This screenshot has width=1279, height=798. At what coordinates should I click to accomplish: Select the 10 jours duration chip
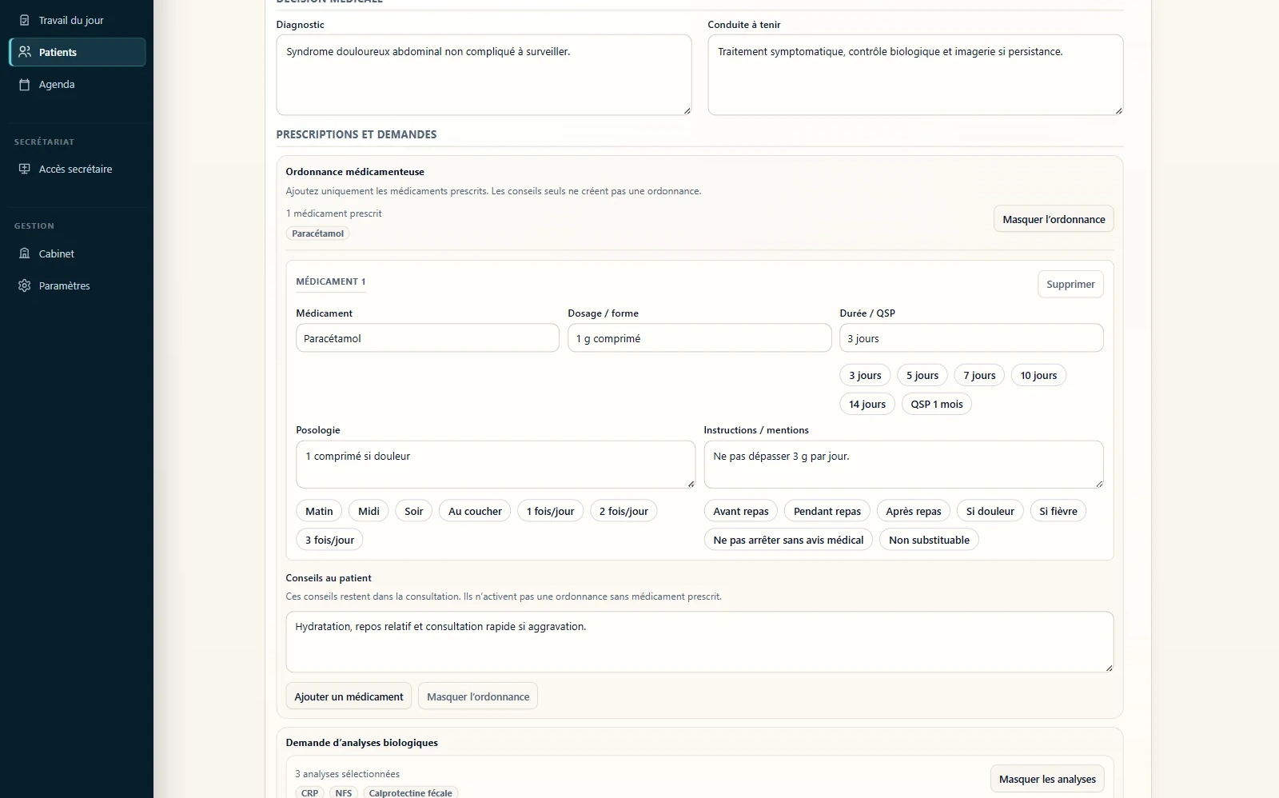point(1038,375)
